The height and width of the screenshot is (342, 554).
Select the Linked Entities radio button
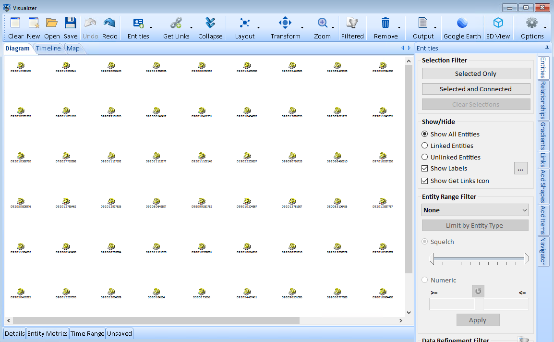click(x=425, y=146)
